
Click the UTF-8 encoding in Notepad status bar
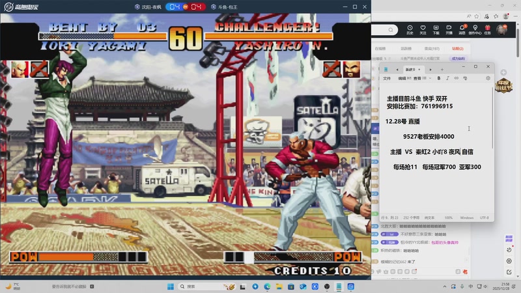click(484, 217)
